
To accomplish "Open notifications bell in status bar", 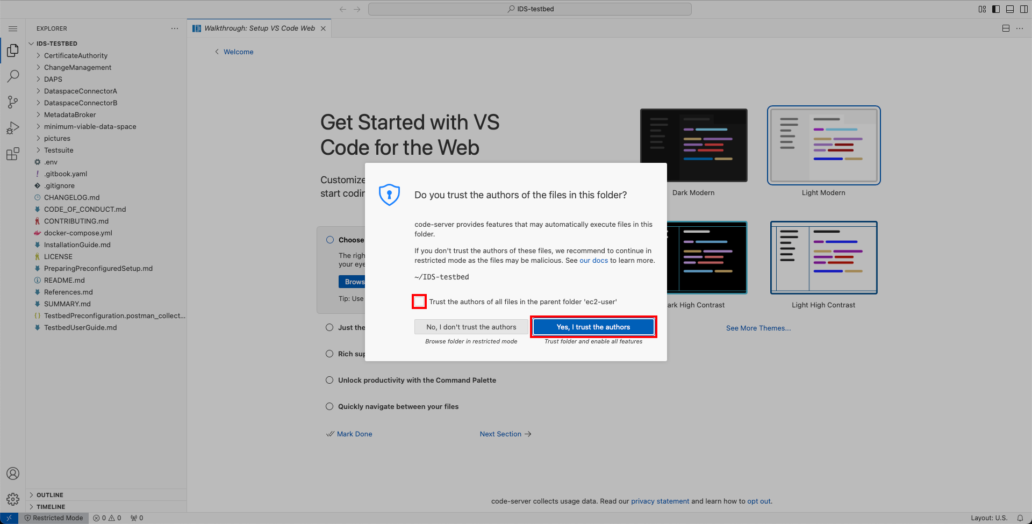I will [1020, 518].
